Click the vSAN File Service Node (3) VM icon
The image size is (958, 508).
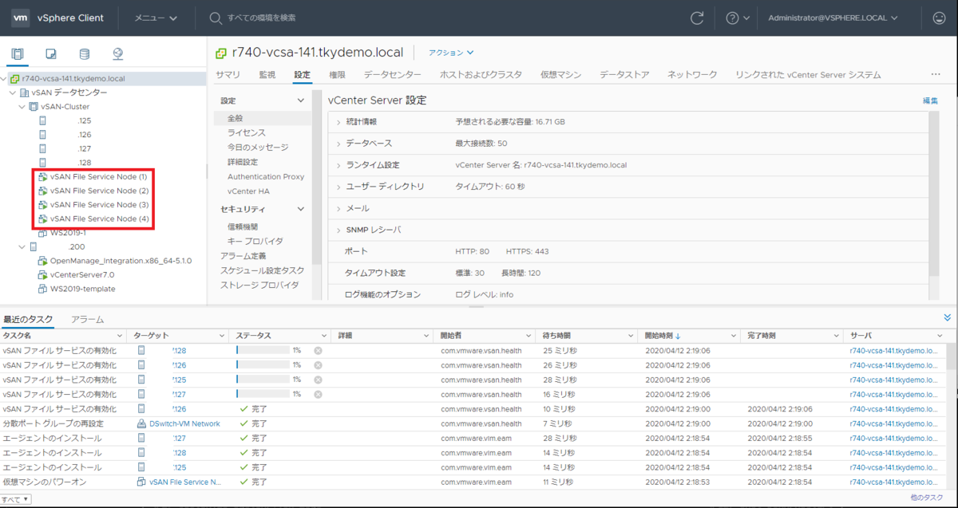pos(43,205)
